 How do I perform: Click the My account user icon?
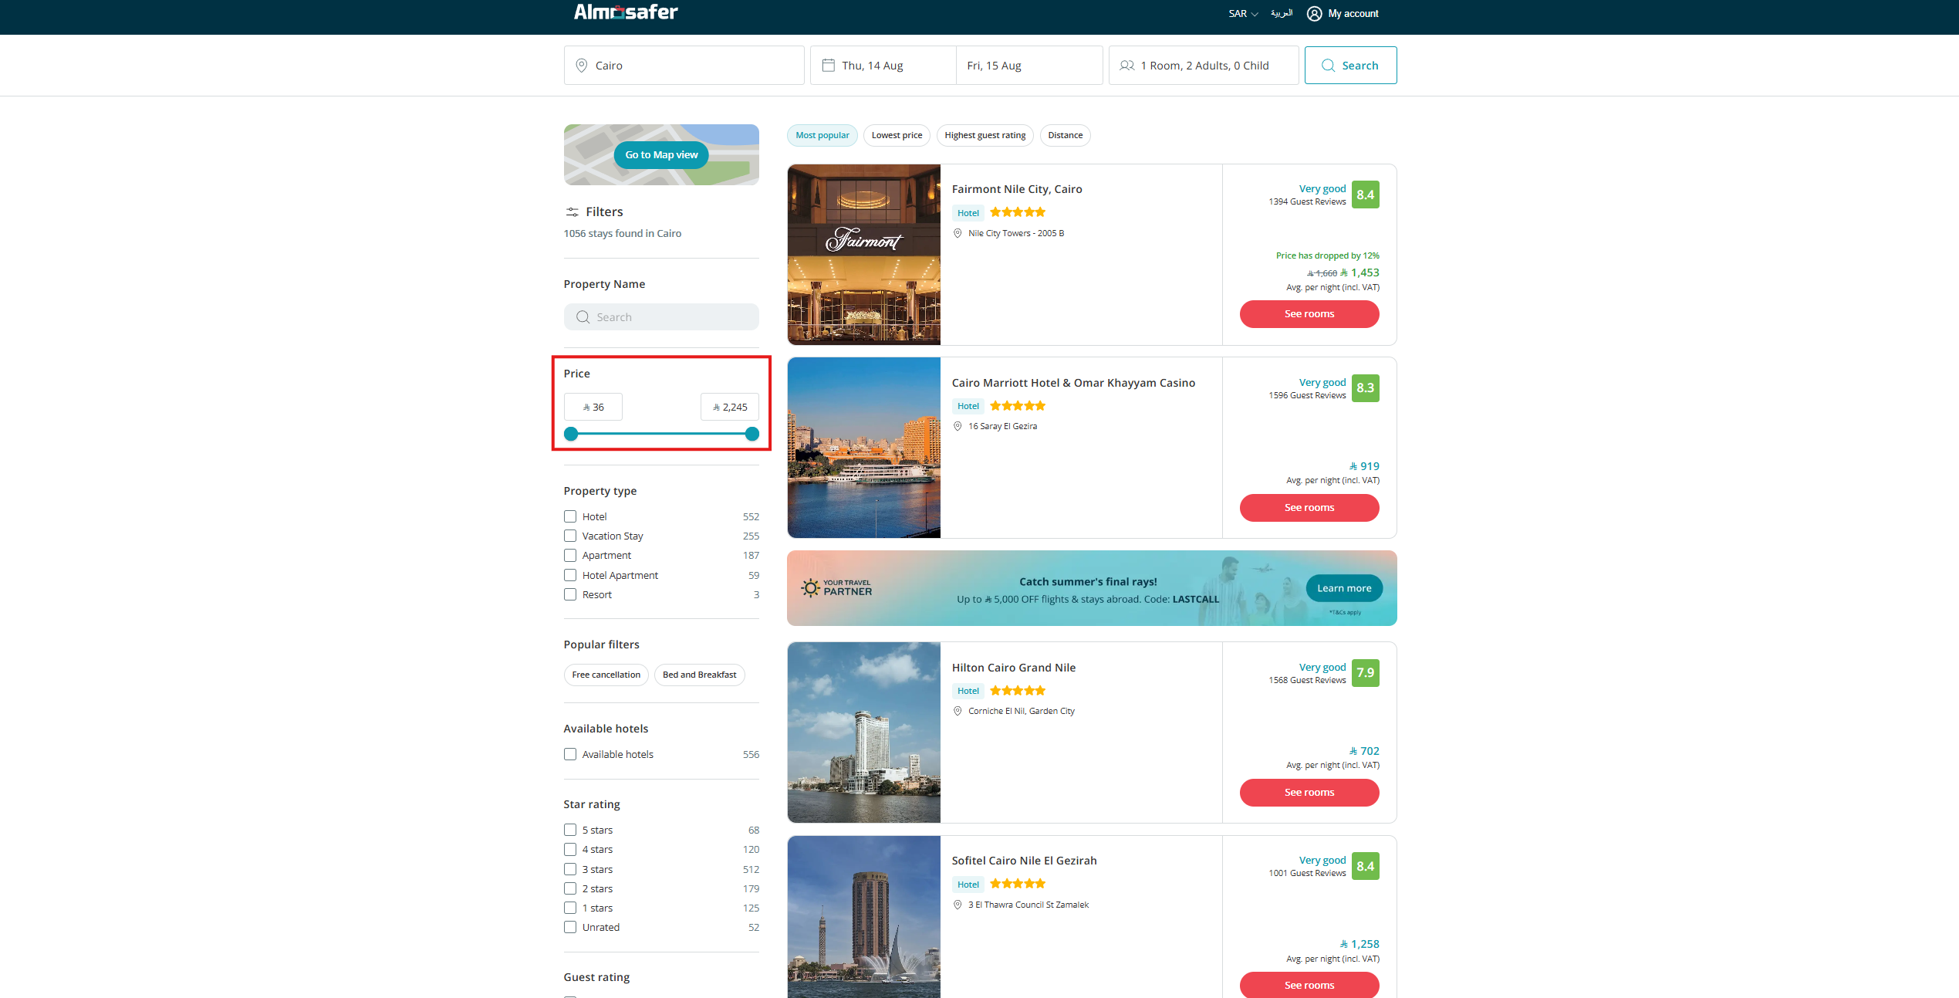[1314, 14]
